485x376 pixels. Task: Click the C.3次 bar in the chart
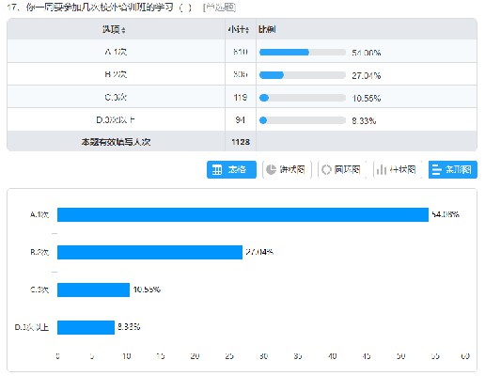pos(93,290)
